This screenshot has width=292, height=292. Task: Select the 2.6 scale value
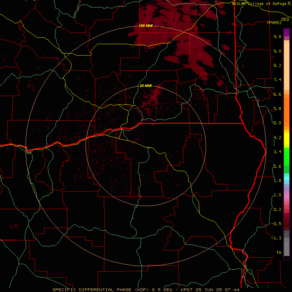[277, 166]
